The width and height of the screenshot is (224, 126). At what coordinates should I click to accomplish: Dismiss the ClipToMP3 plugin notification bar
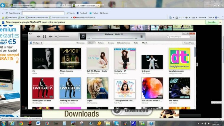pos(220,22)
